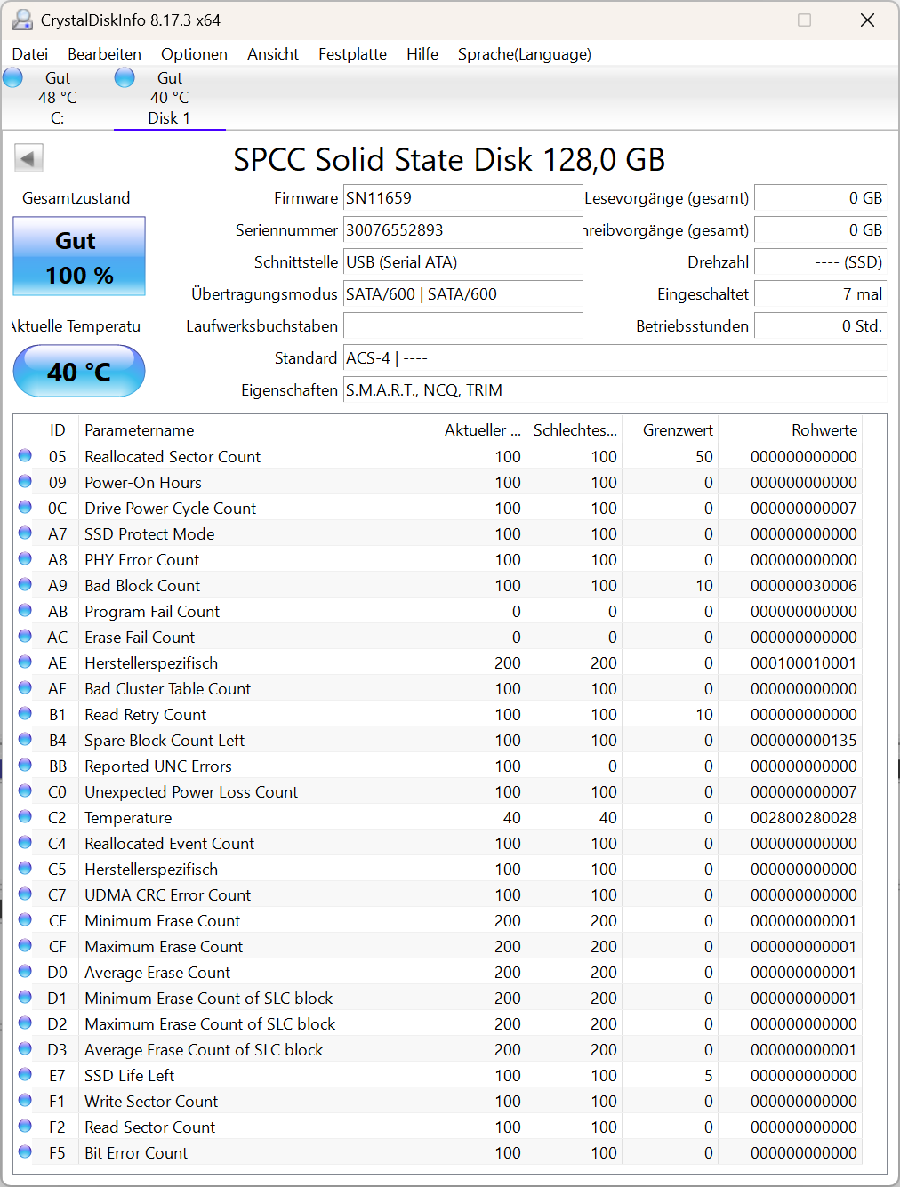The image size is (900, 1187).
Task: Click the Aktueller column header
Action: (478, 430)
